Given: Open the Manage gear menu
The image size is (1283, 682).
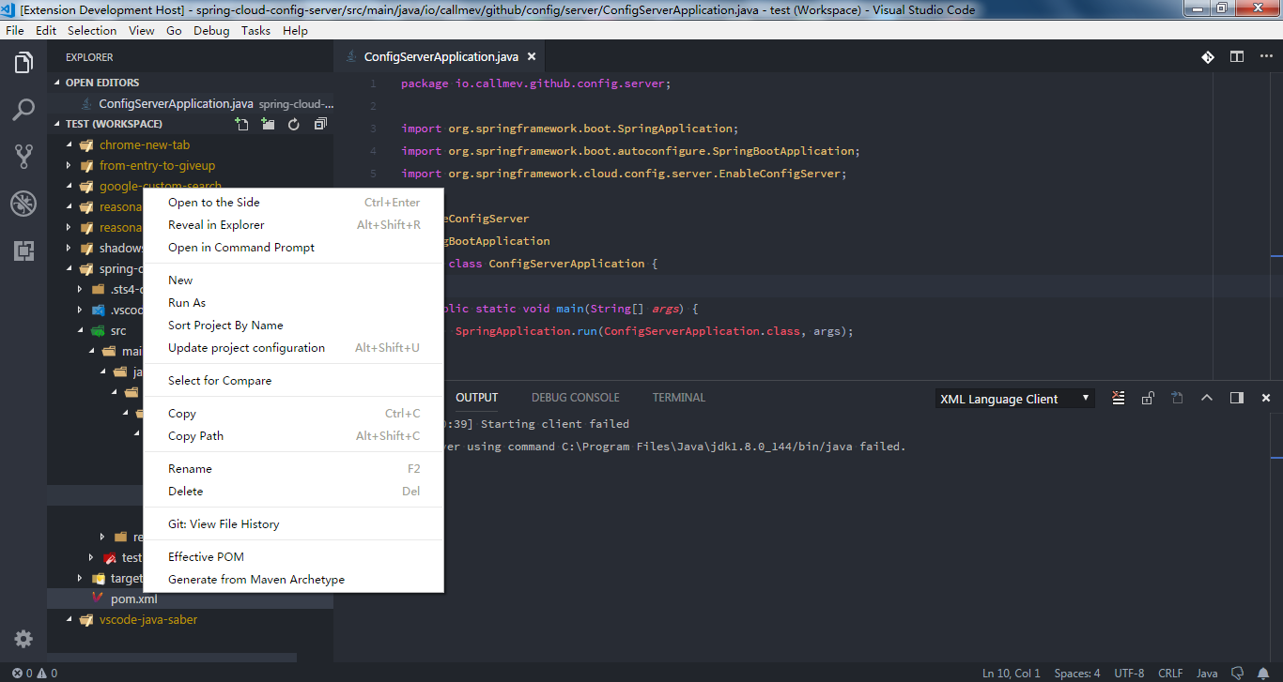Looking at the screenshot, I should (x=23, y=639).
